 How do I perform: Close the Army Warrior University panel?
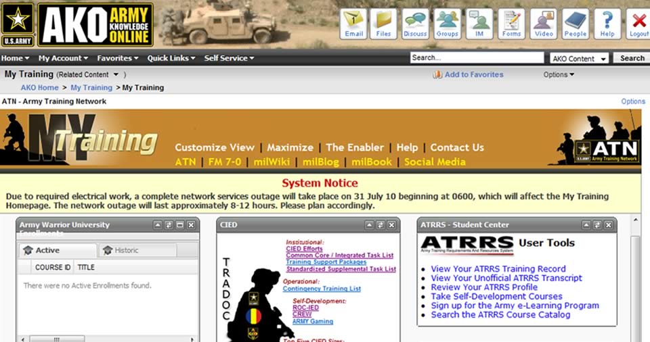point(191,225)
